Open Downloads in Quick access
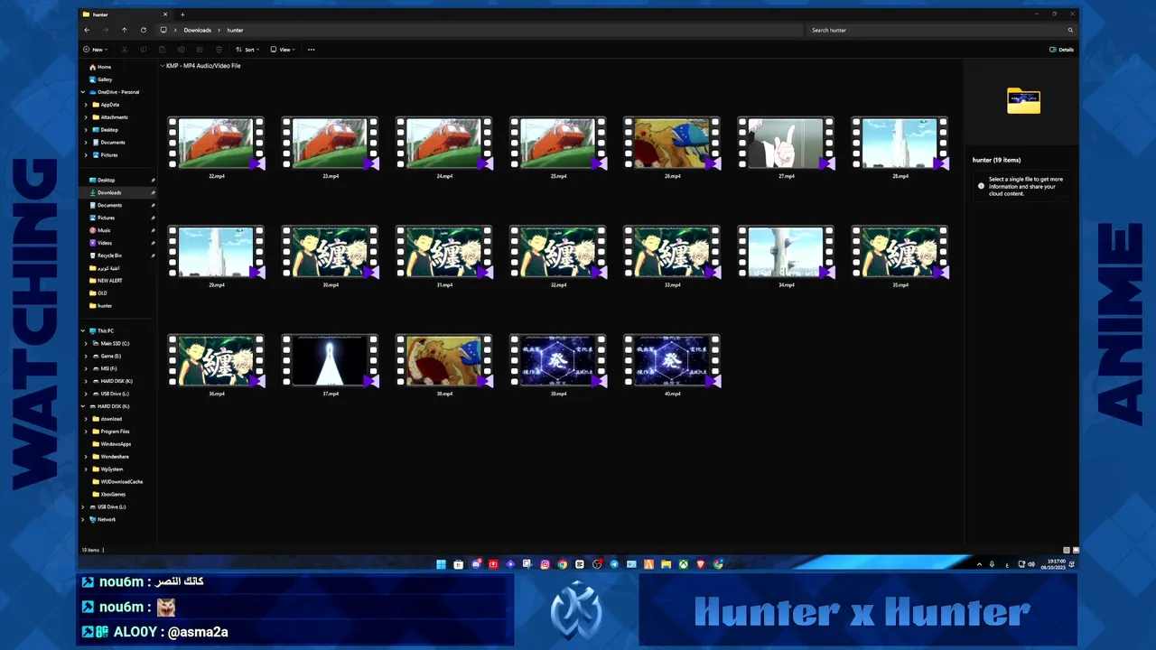Image resolution: width=1156 pixels, height=650 pixels. [x=109, y=192]
